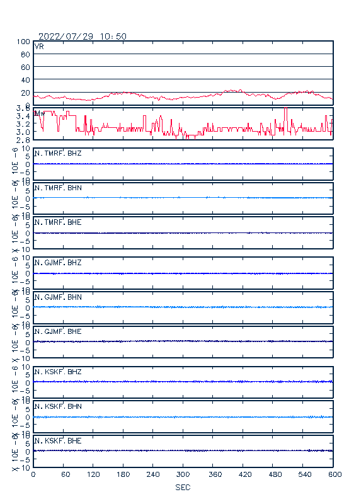The image size is (349, 492).
Task: Click the SEC axis title
Action: 183,487
